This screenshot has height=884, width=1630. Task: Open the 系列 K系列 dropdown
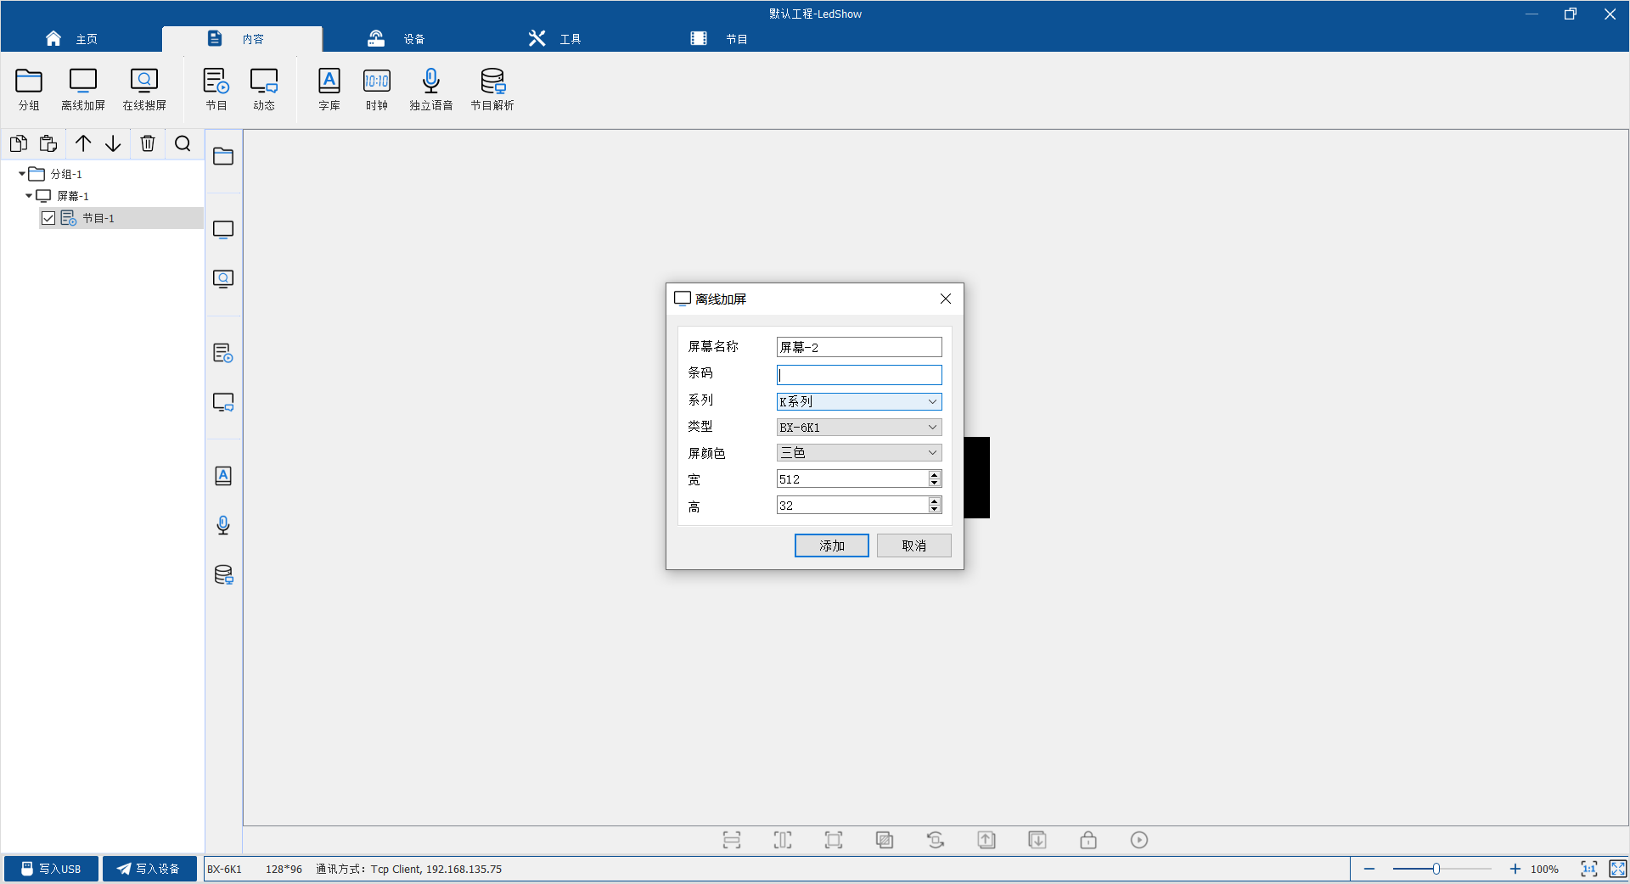[859, 401]
